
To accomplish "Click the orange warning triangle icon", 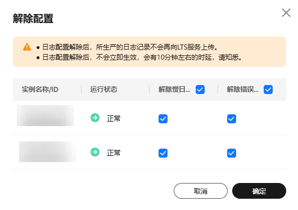I will click(27, 47).
